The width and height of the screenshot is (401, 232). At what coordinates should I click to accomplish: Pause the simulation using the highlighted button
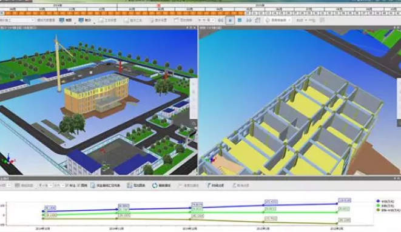[x=230, y=20]
